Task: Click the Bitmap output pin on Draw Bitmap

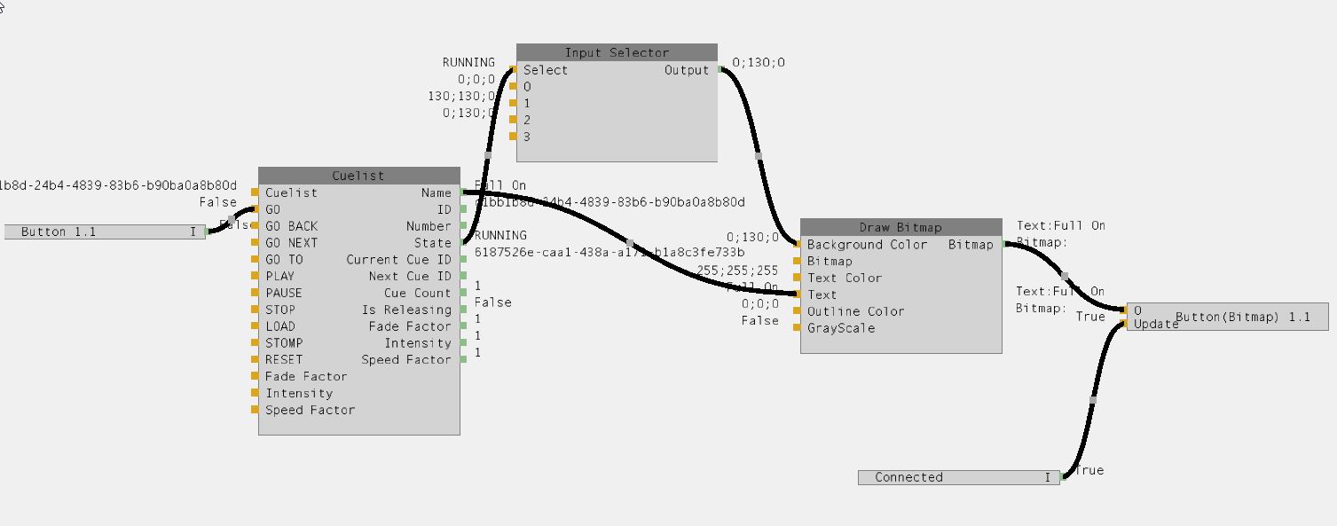Action: point(1005,245)
